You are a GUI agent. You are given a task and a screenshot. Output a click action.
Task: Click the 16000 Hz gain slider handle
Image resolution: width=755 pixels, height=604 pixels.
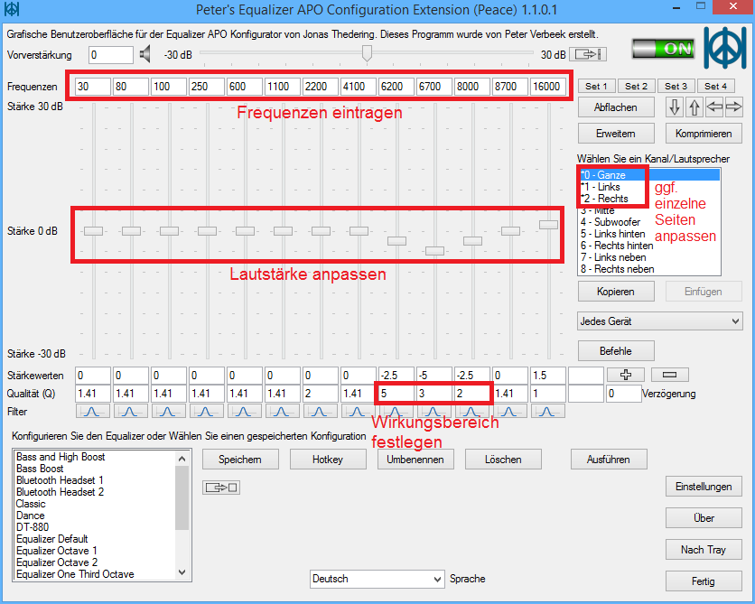click(548, 224)
